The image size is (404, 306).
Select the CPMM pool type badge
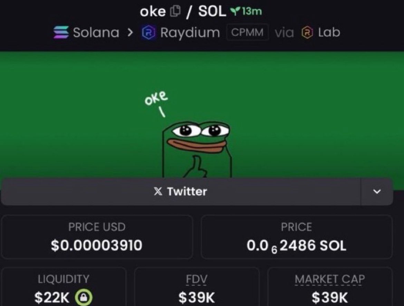click(x=247, y=32)
